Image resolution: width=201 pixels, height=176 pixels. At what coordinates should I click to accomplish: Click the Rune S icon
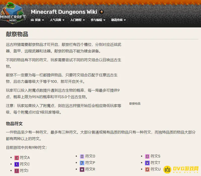coord(147,156)
